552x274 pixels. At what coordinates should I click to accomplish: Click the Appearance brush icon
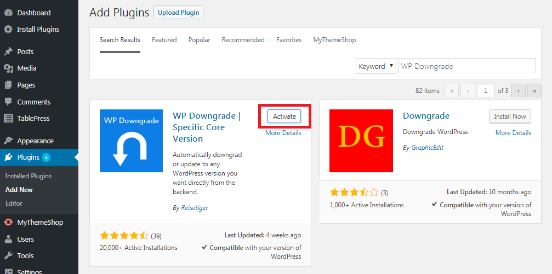click(8, 141)
